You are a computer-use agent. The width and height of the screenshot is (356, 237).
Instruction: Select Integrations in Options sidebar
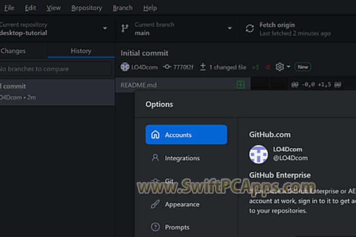[x=186, y=158]
